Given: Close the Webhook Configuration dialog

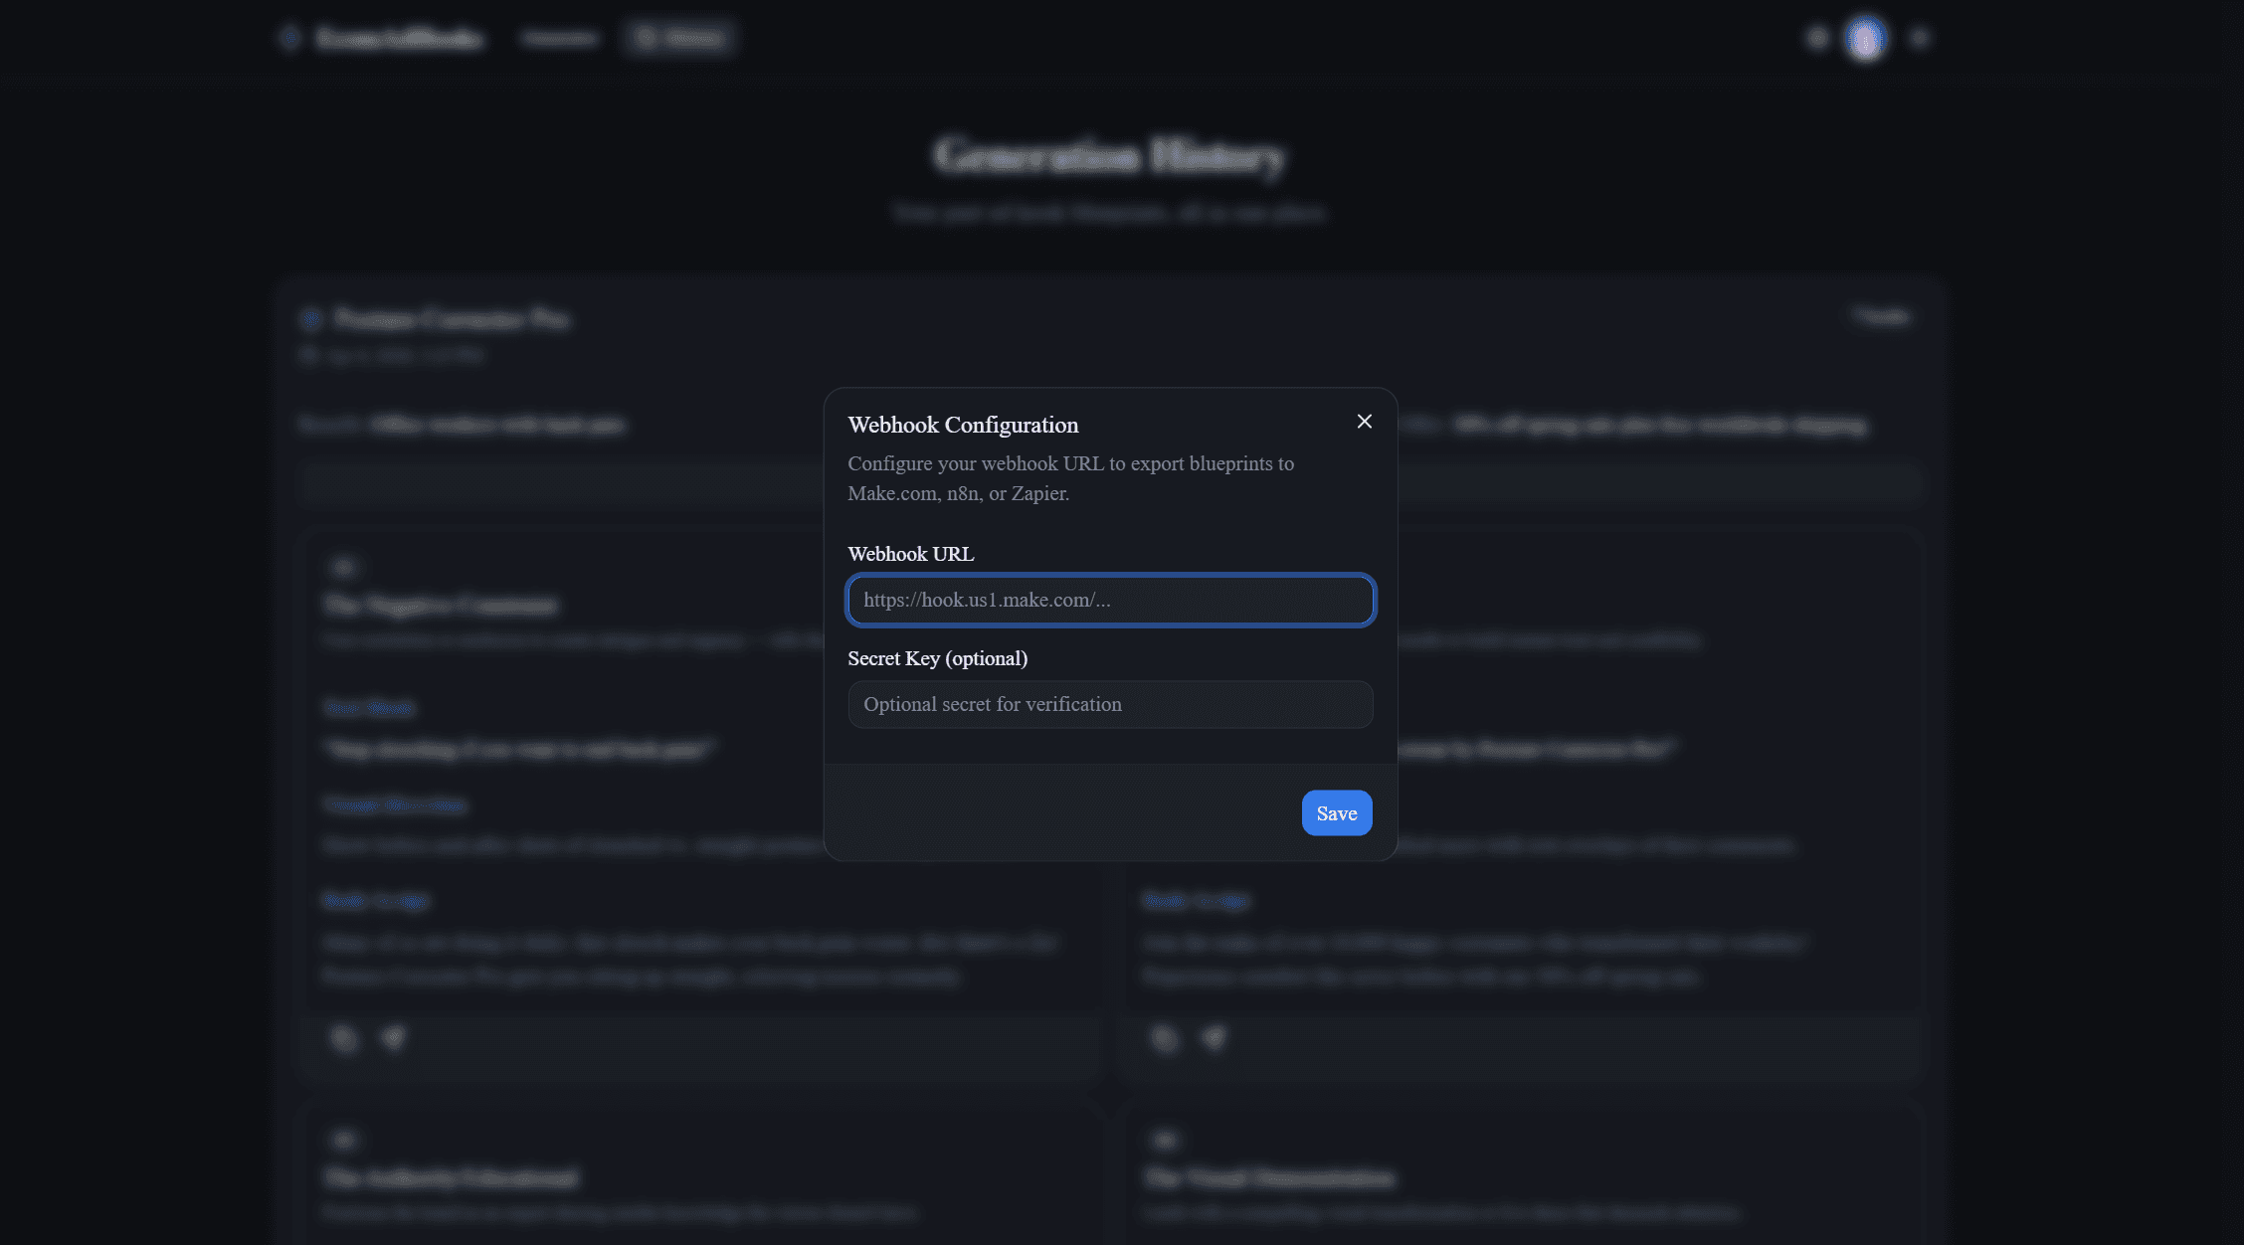Looking at the screenshot, I should click(1364, 421).
